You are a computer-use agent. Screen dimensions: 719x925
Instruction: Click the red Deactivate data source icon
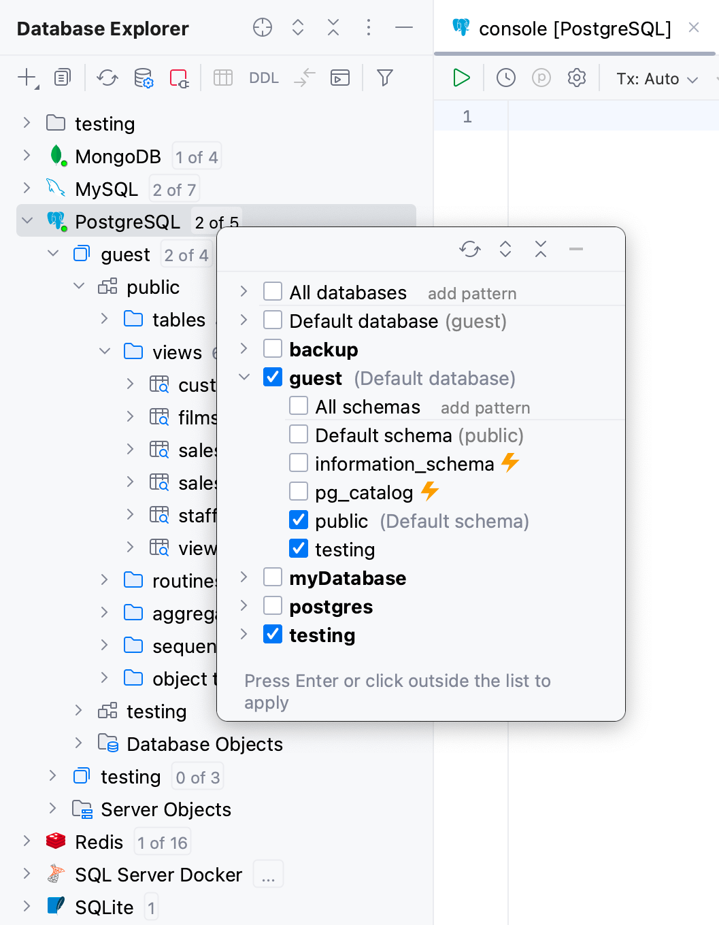point(179,78)
